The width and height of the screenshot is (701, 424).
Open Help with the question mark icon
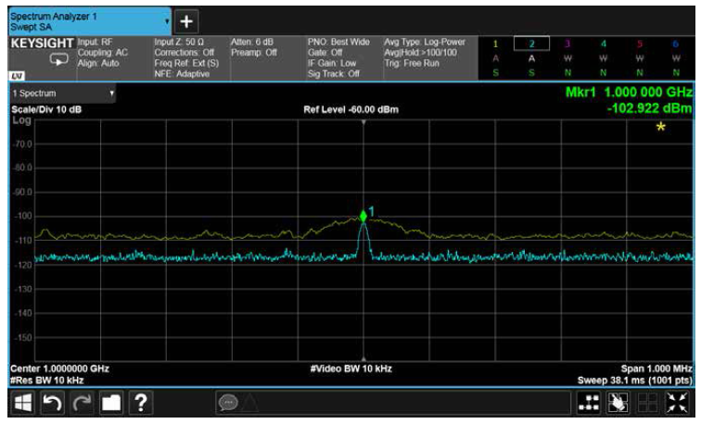point(141,403)
